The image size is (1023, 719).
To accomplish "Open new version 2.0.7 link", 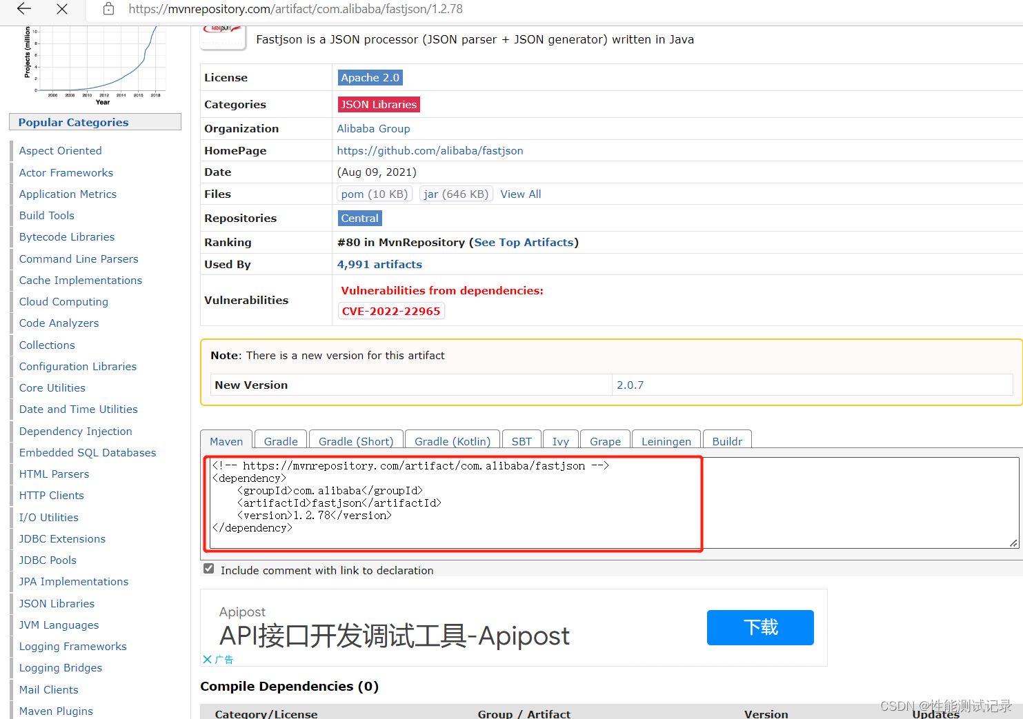I will click(x=630, y=385).
